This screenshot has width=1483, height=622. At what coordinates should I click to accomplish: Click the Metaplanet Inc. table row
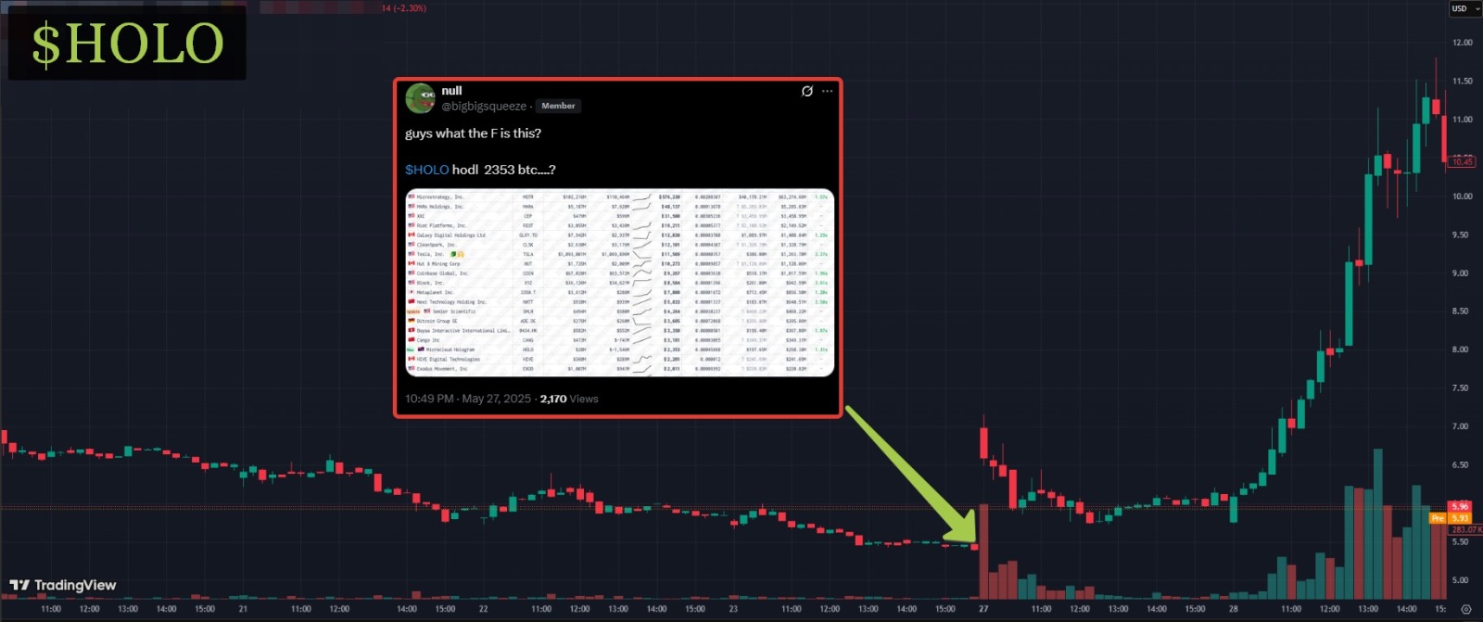pyautogui.click(x=619, y=293)
